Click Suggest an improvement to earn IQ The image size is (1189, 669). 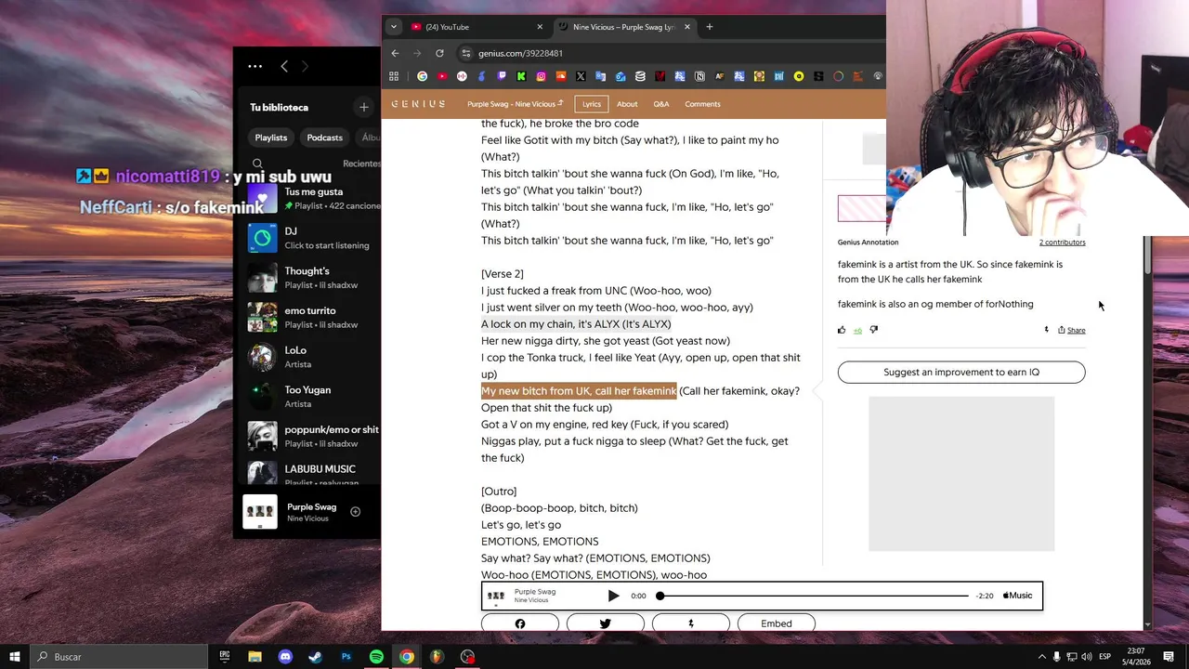coord(961,372)
